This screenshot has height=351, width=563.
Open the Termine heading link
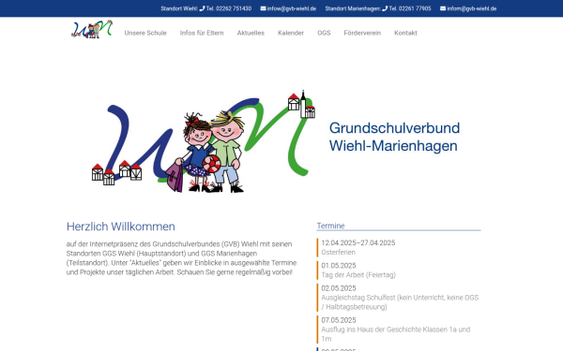point(330,226)
